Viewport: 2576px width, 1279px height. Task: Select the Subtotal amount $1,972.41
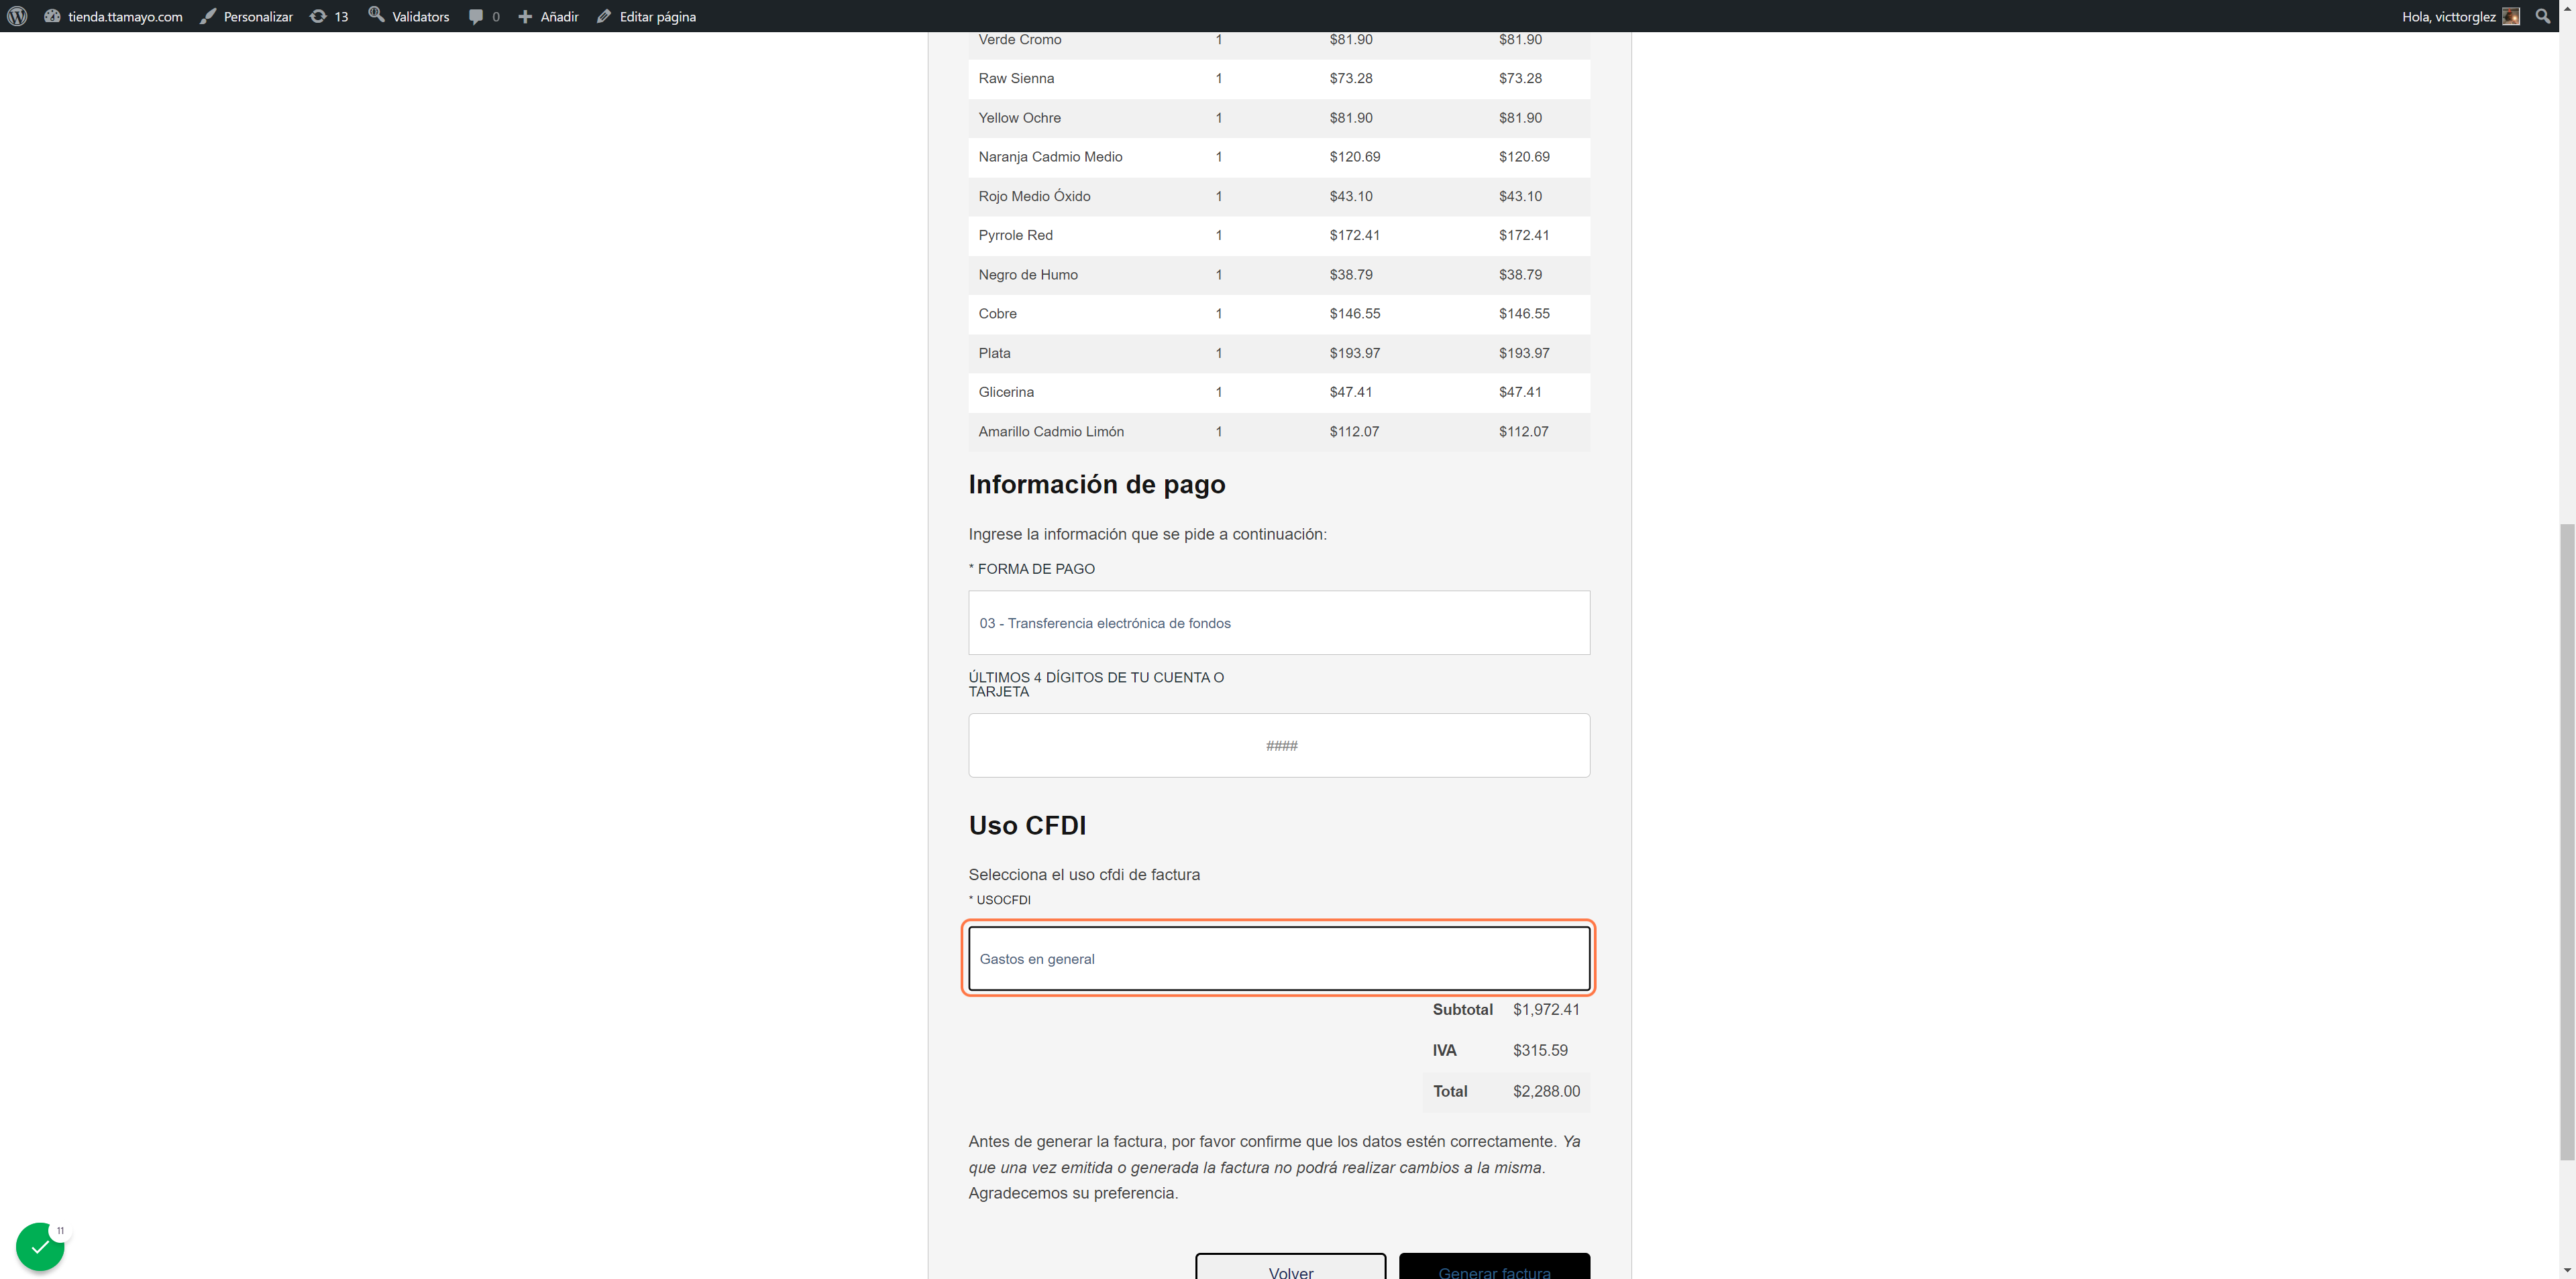click(1546, 1010)
